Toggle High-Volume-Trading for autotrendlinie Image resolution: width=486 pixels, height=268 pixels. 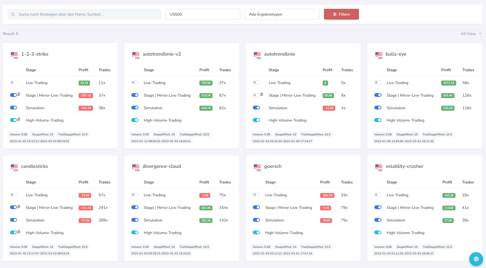click(x=256, y=120)
